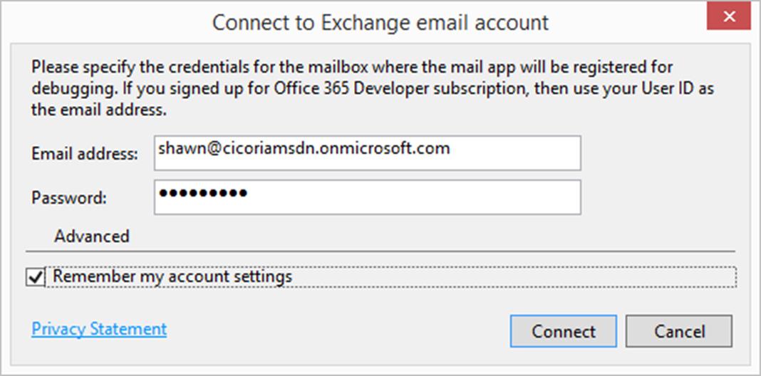Click the 'Please specify the credentials' instructions

(x=373, y=88)
